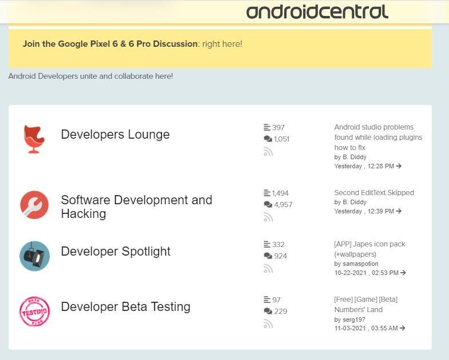
Task: Click post count 229
Action: coord(281,311)
